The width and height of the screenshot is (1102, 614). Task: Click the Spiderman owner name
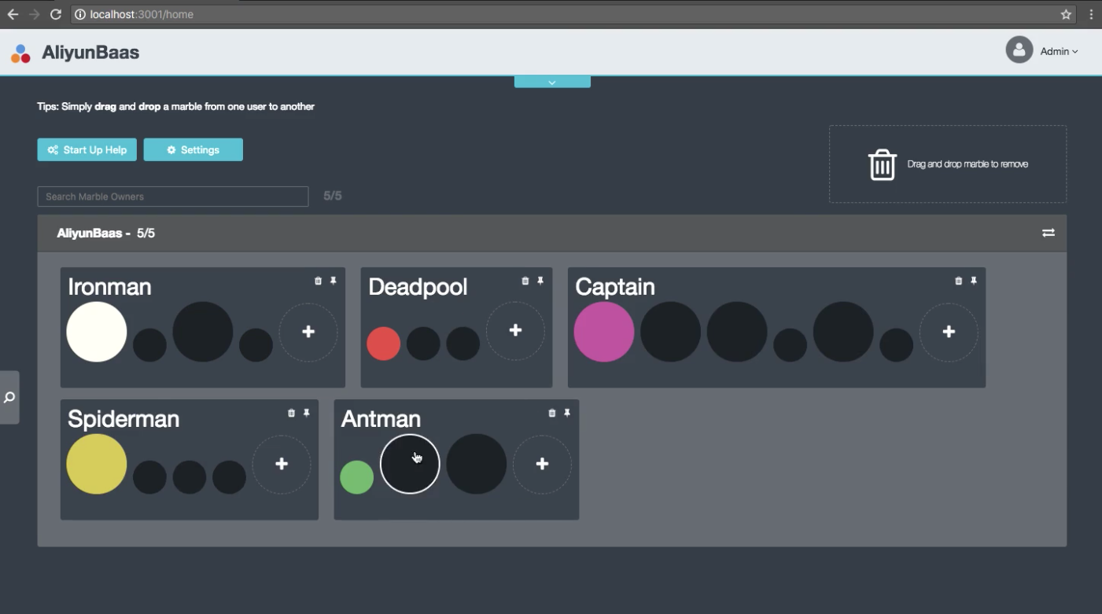point(123,419)
